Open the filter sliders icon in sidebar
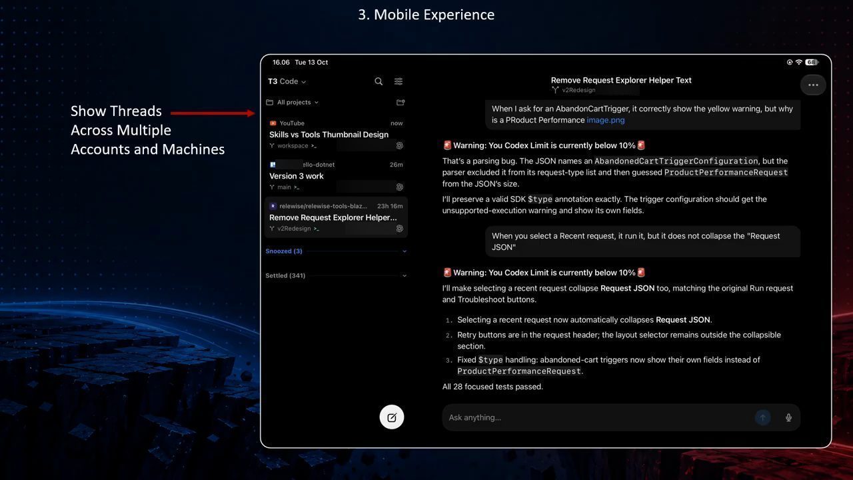 pyautogui.click(x=399, y=81)
